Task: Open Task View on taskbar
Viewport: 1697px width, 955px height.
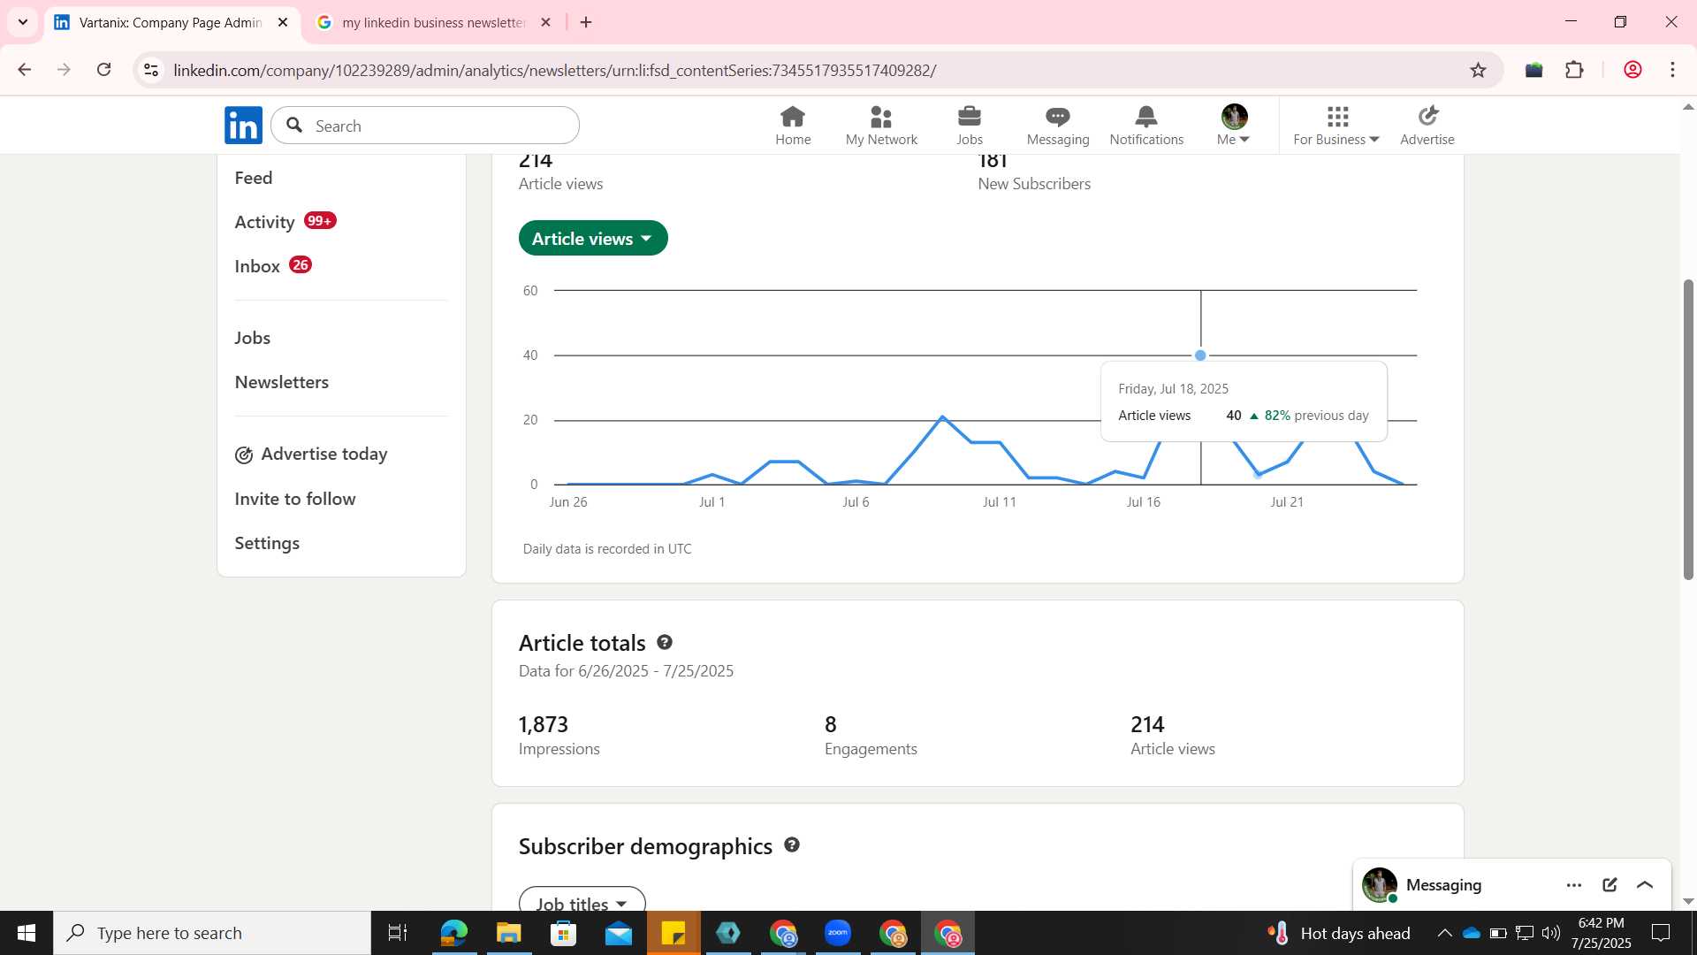Action: click(x=398, y=933)
